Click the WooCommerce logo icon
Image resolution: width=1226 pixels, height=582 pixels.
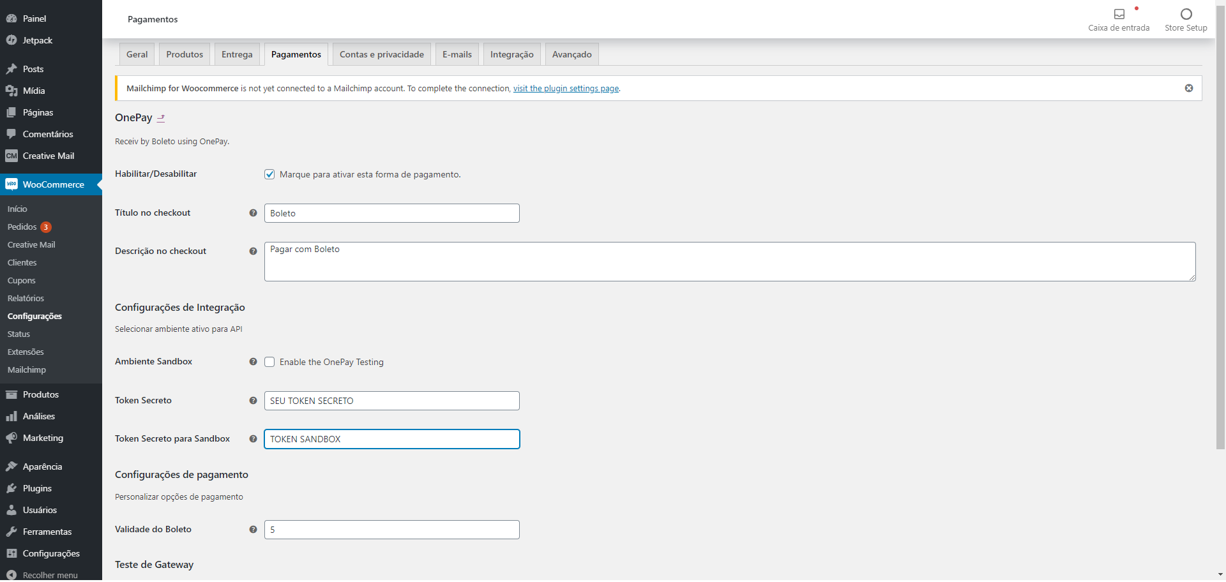11,184
